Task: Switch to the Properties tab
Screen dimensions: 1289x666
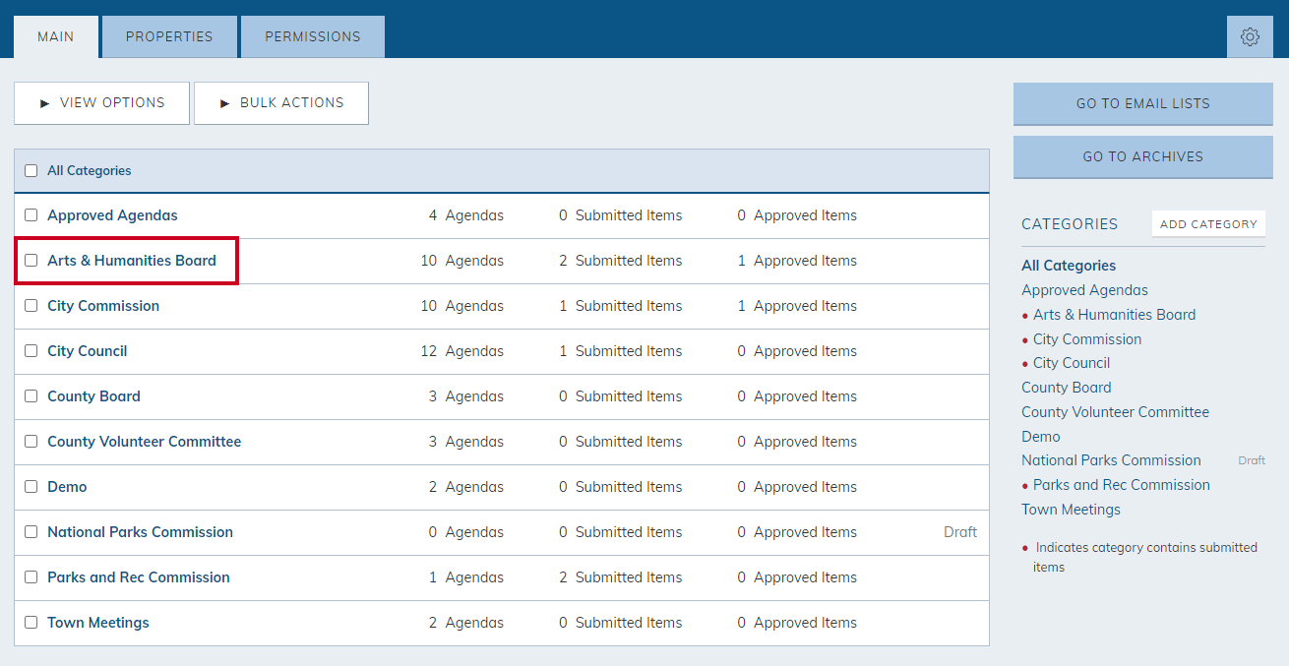Action: [169, 36]
